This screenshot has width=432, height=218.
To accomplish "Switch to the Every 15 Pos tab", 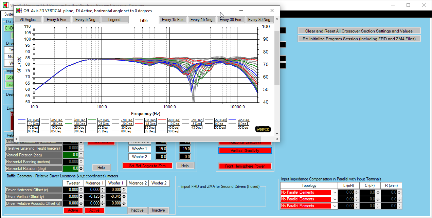I will pos(173,20).
